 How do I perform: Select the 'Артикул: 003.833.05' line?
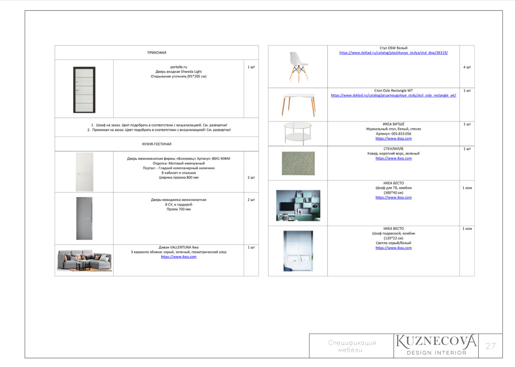(x=394, y=134)
